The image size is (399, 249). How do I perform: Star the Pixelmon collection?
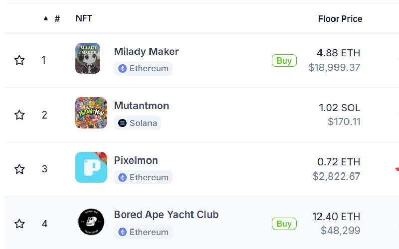click(19, 169)
